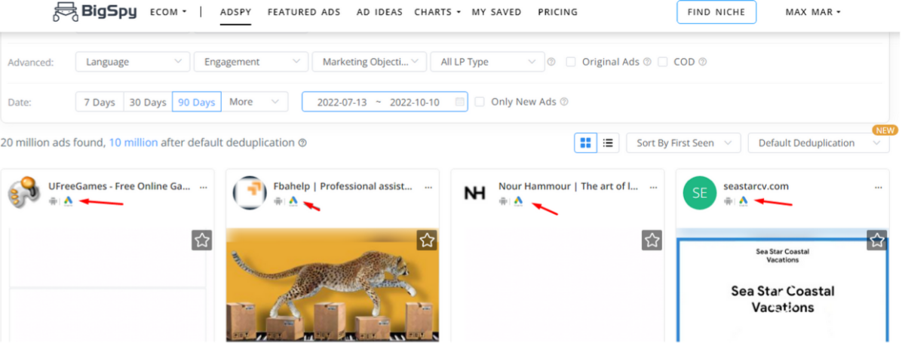Open calendar icon in date range field
Screen dimensions: 905x352
click(x=459, y=102)
